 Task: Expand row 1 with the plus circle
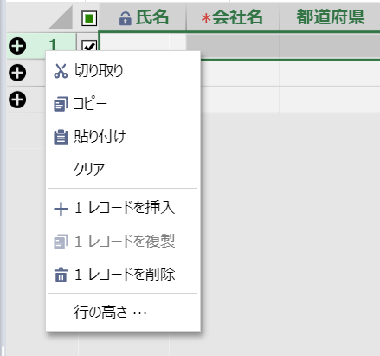point(17,46)
